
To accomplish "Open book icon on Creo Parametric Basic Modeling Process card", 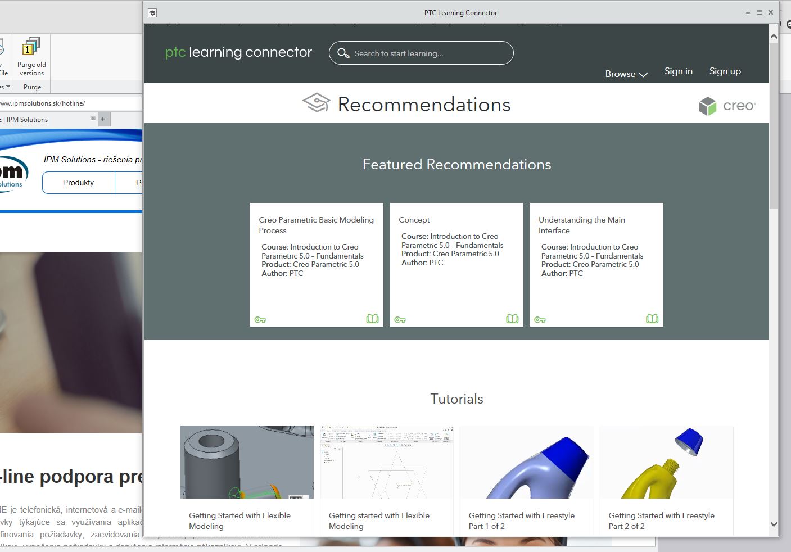I will coord(372,319).
